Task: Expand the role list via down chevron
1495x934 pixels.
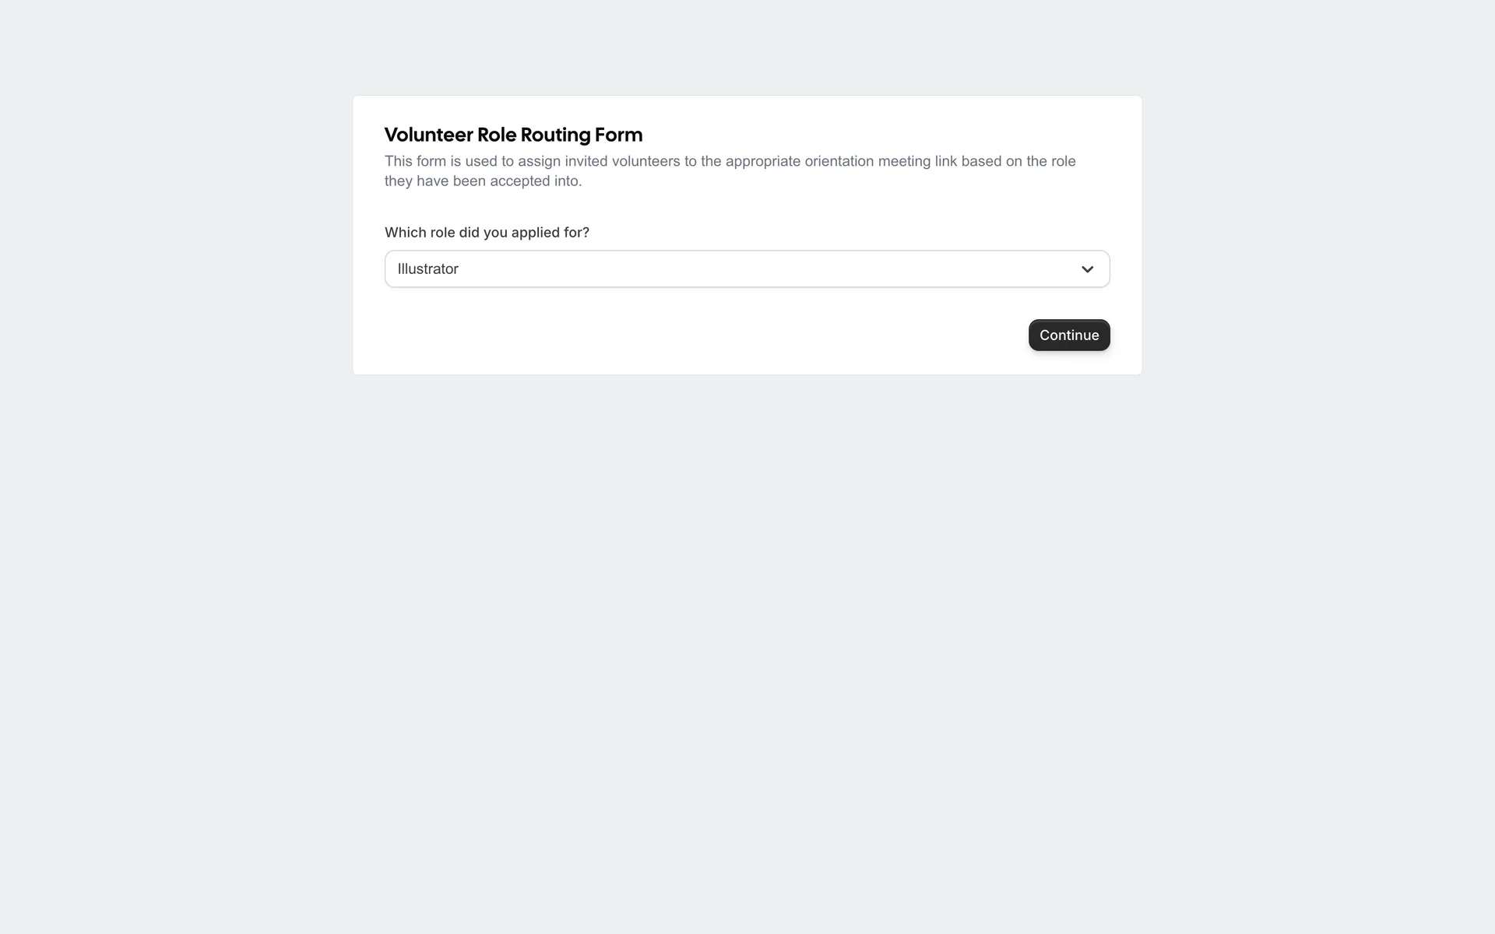Action: pos(1087,269)
